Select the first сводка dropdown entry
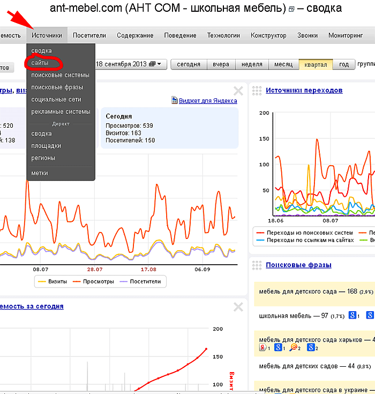The width and height of the screenshot is (375, 394). [x=41, y=50]
